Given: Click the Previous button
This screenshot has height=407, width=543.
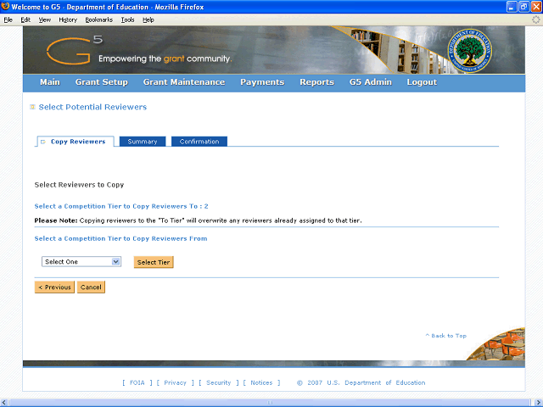Looking at the screenshot, I should pos(54,287).
